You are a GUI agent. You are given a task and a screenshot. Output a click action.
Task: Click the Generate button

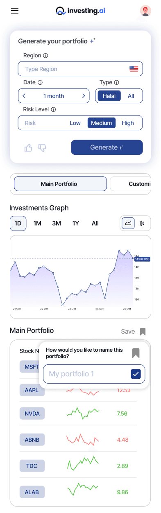(x=107, y=147)
